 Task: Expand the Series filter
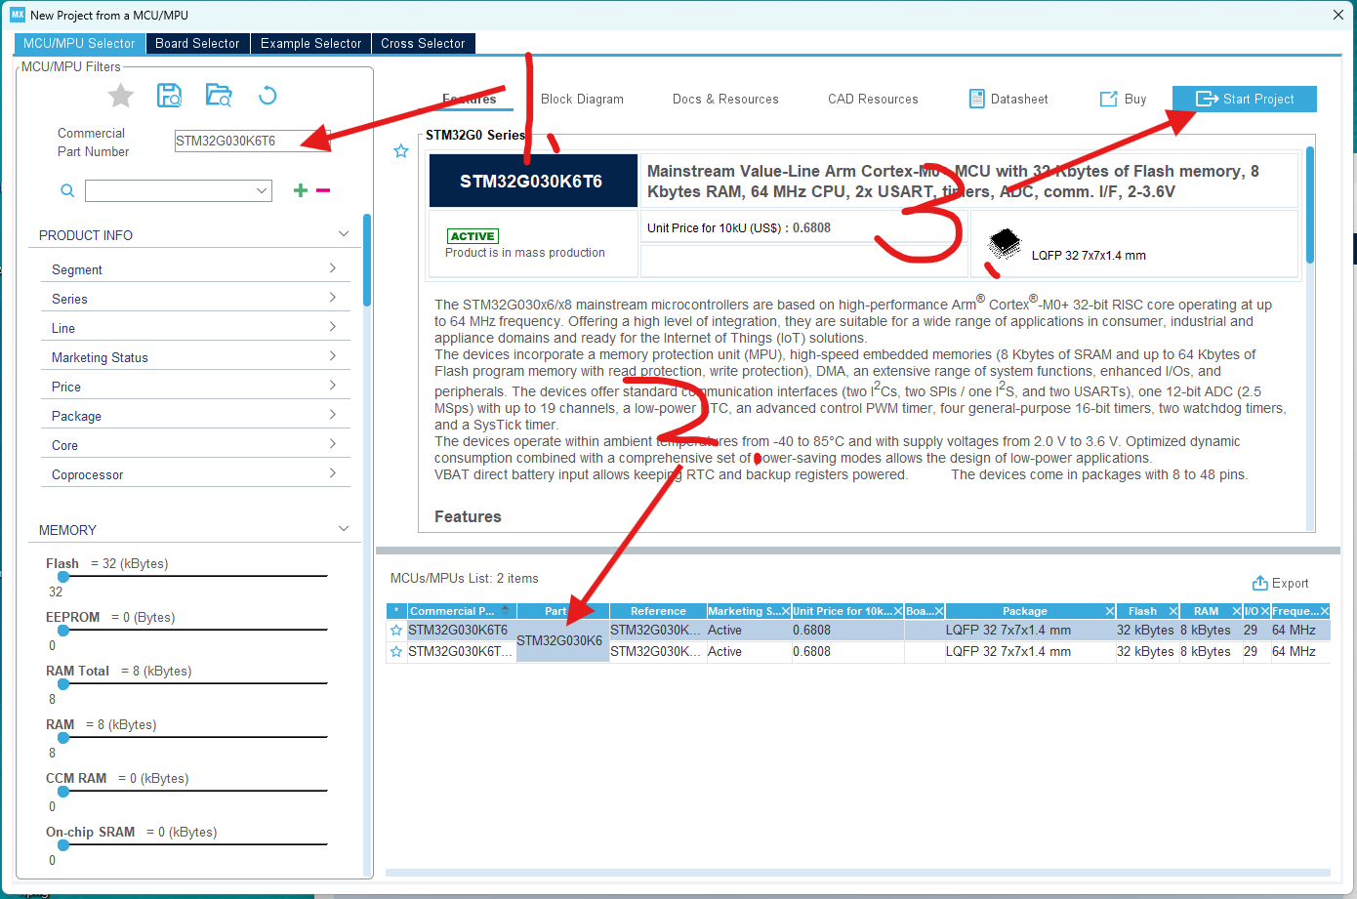[333, 298]
